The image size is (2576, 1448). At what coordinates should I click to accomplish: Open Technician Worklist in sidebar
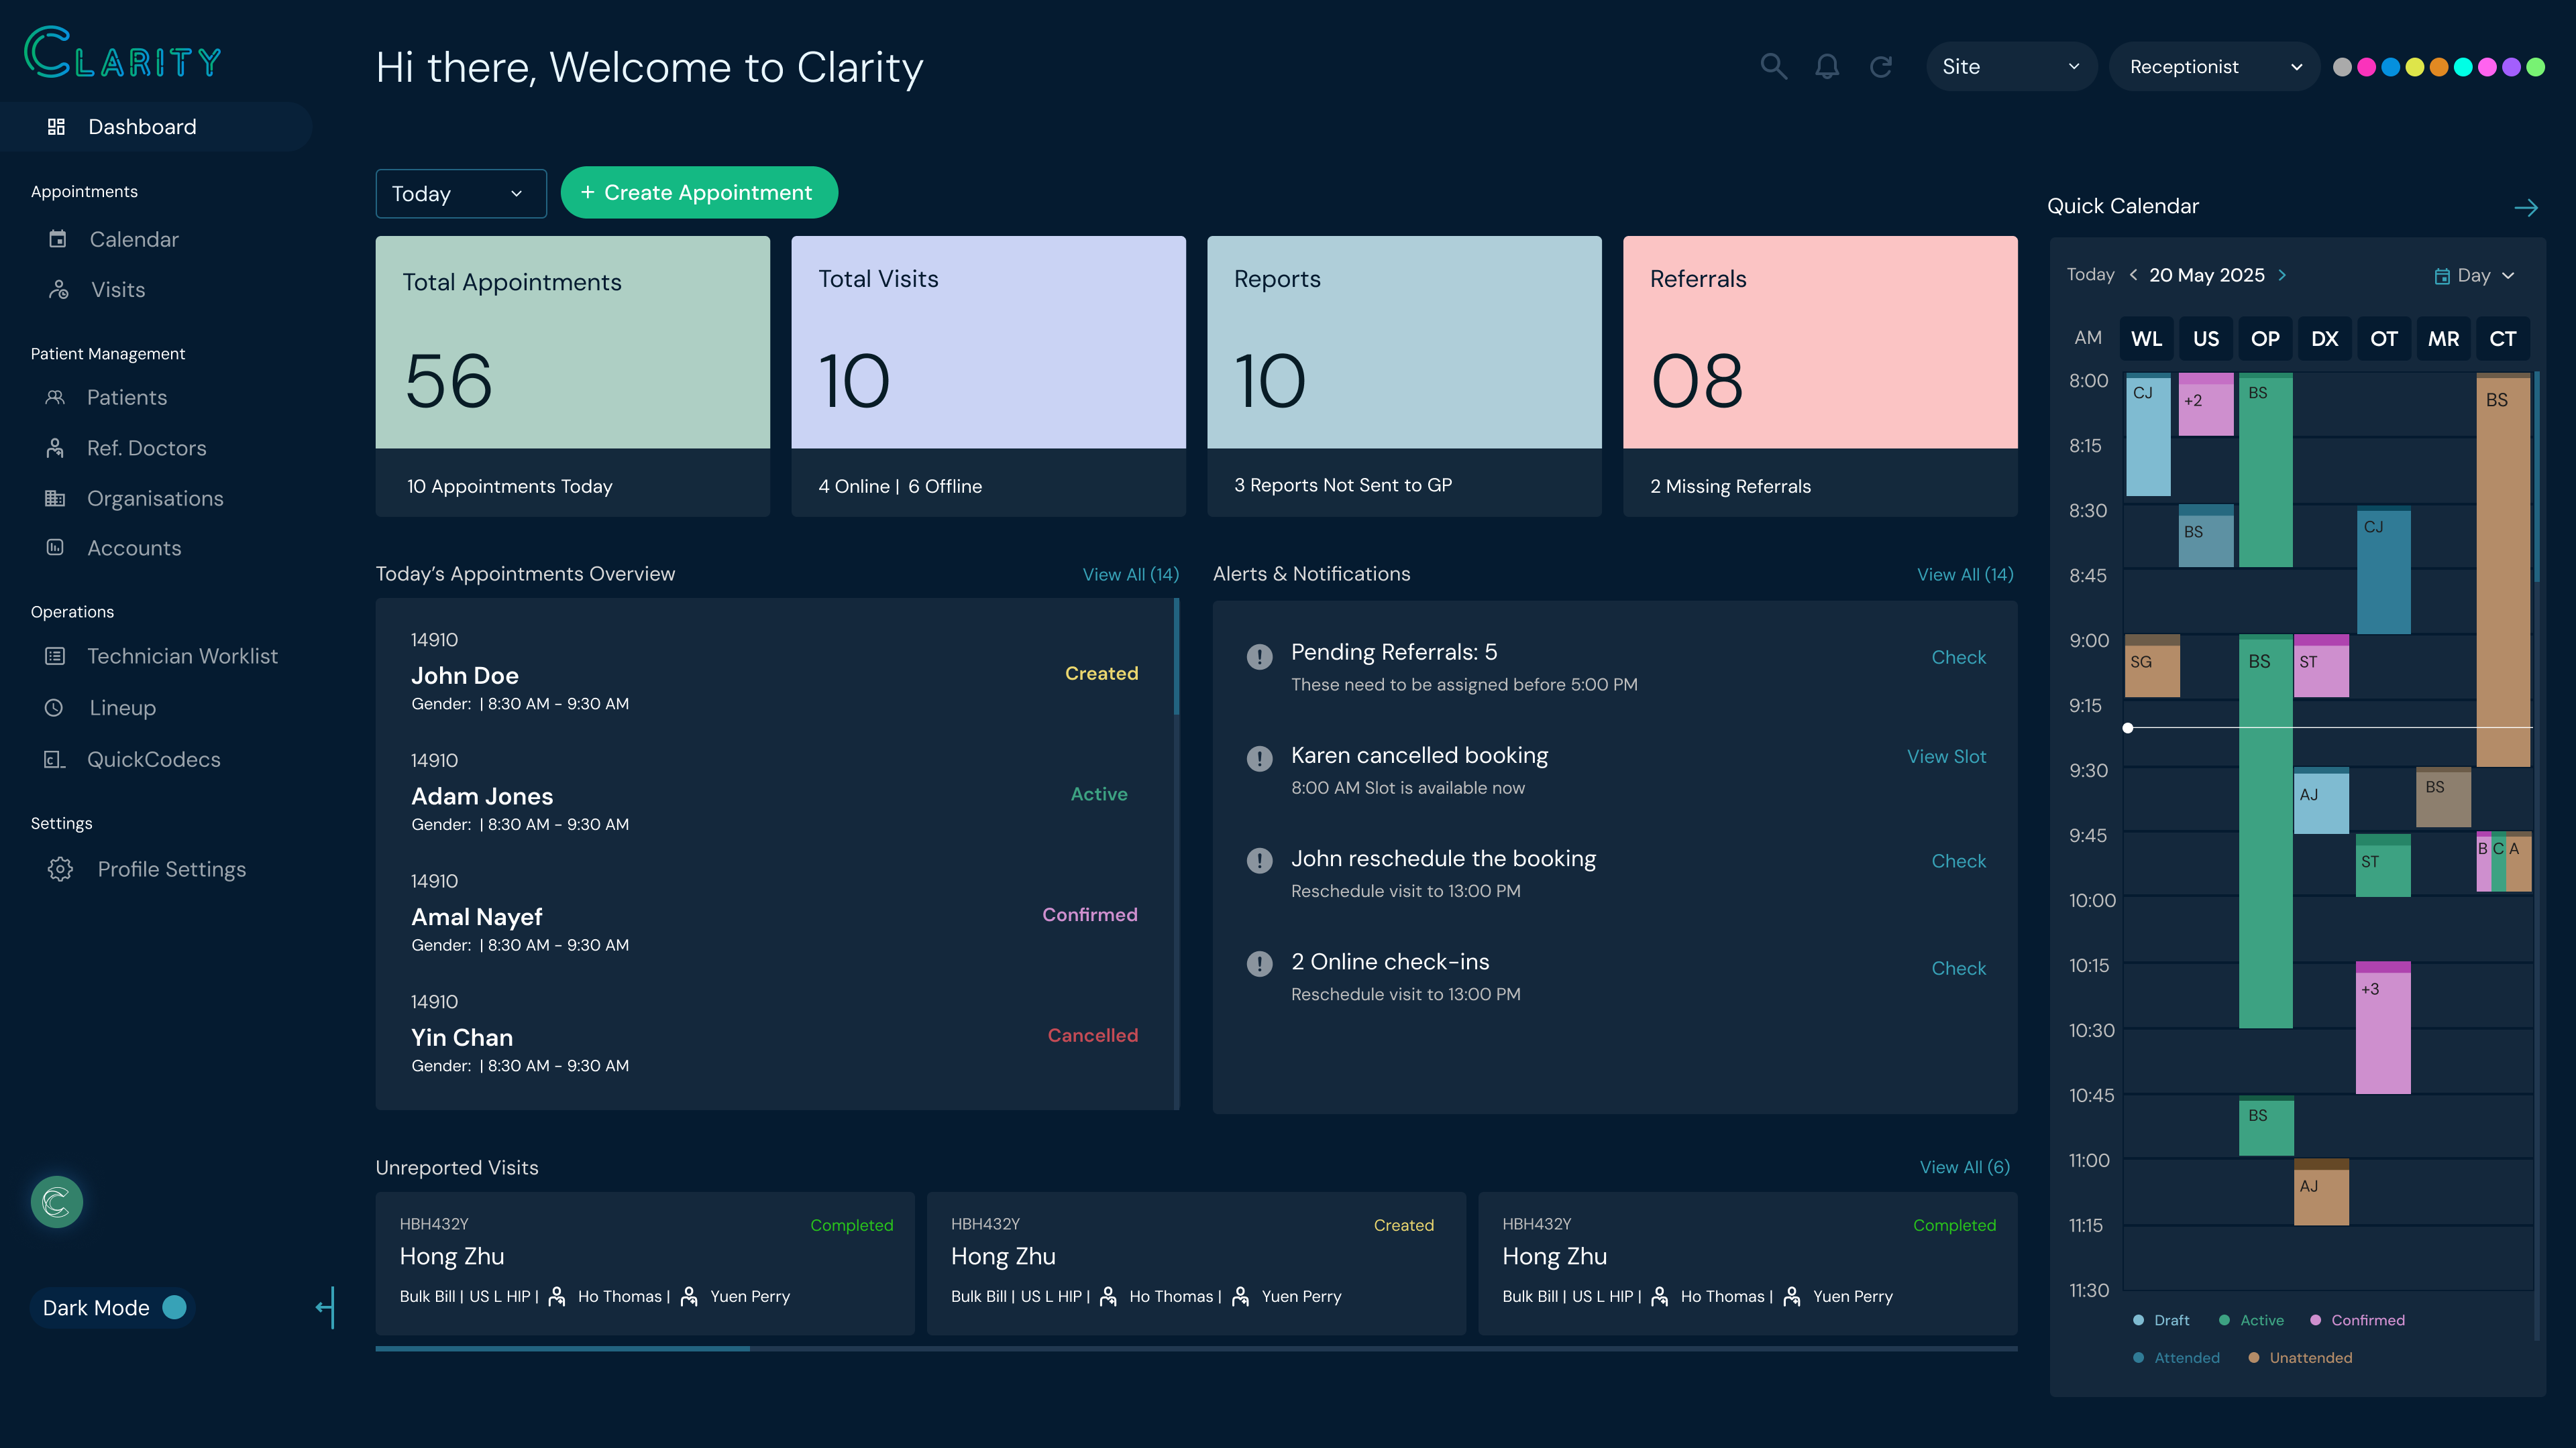point(182,656)
